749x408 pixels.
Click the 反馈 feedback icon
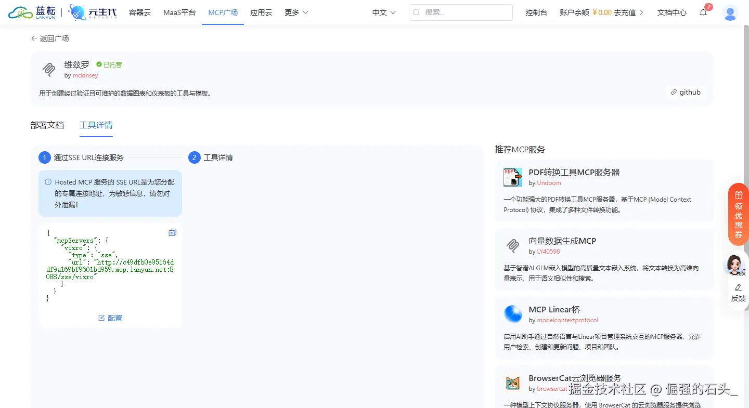point(738,288)
